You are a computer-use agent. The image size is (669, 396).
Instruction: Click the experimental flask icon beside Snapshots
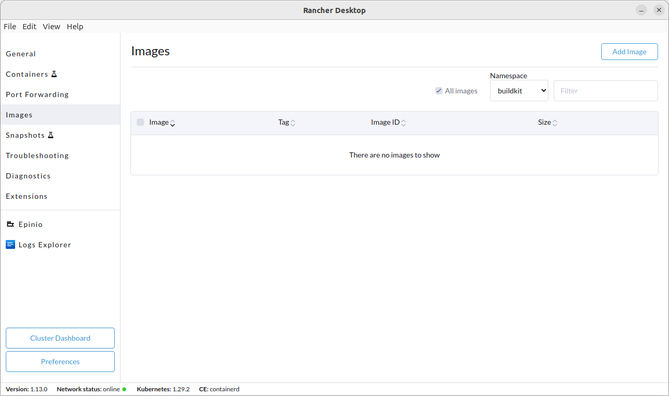tap(51, 135)
